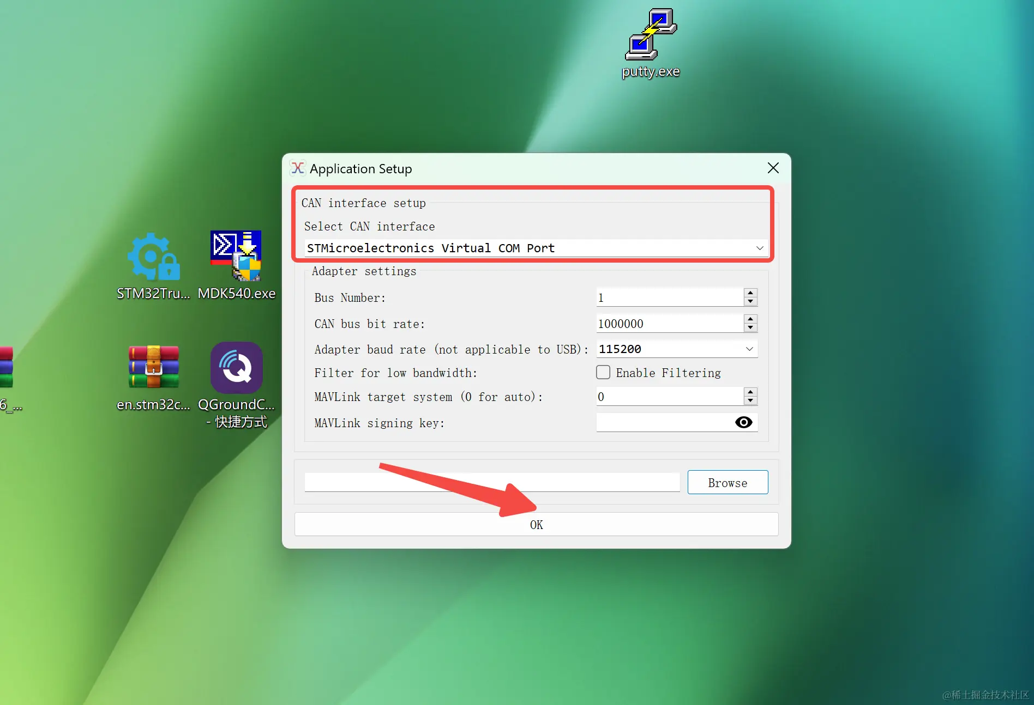This screenshot has height=705, width=1034.
Task: Increase the CAN bus bit rate
Action: 750,319
